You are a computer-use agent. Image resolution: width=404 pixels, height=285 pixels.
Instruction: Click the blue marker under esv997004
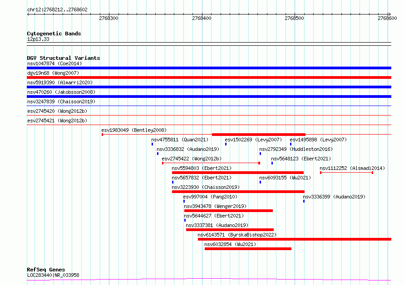pyautogui.click(x=184, y=201)
